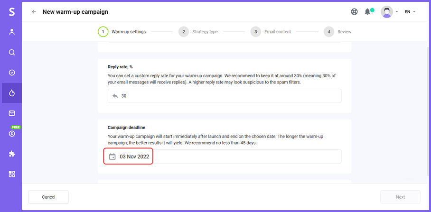
Task: Click the user avatar picture
Action: [x=387, y=12]
